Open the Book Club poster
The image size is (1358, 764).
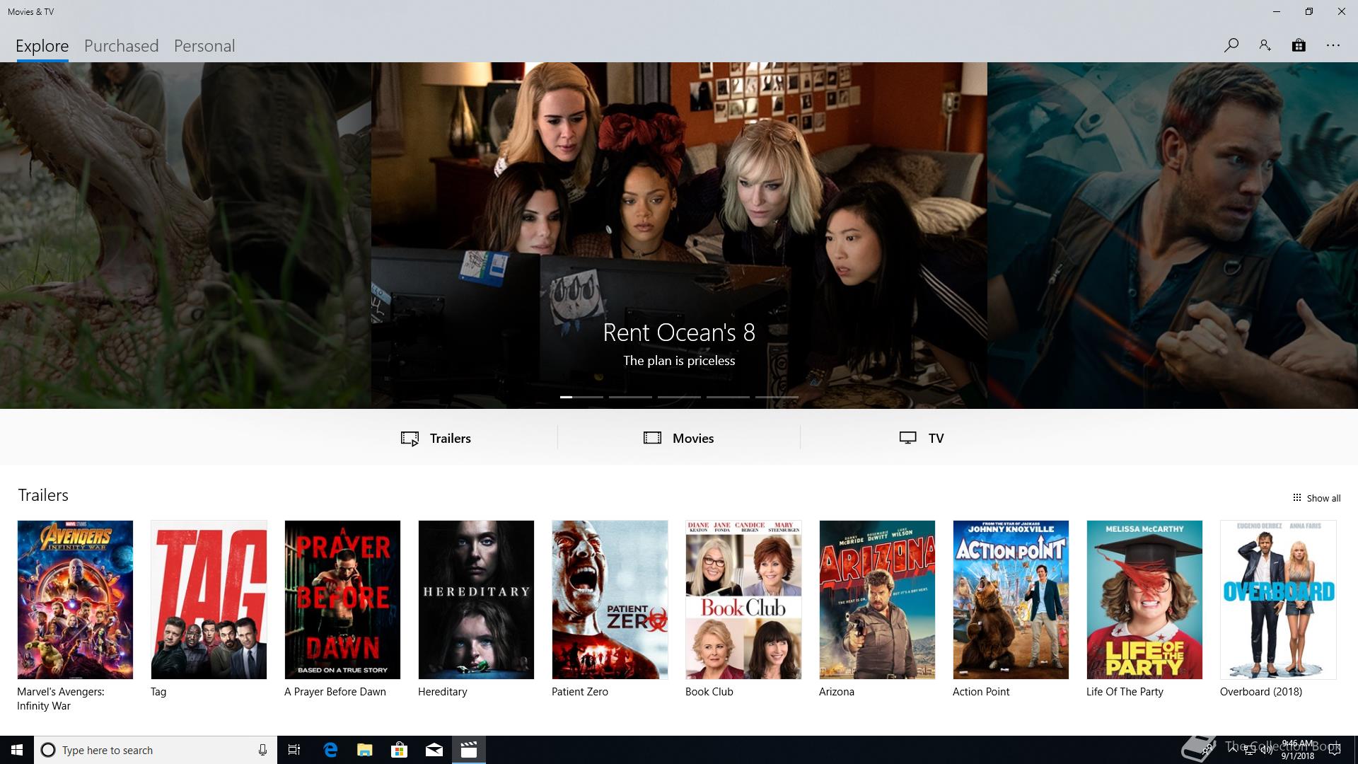click(x=743, y=600)
